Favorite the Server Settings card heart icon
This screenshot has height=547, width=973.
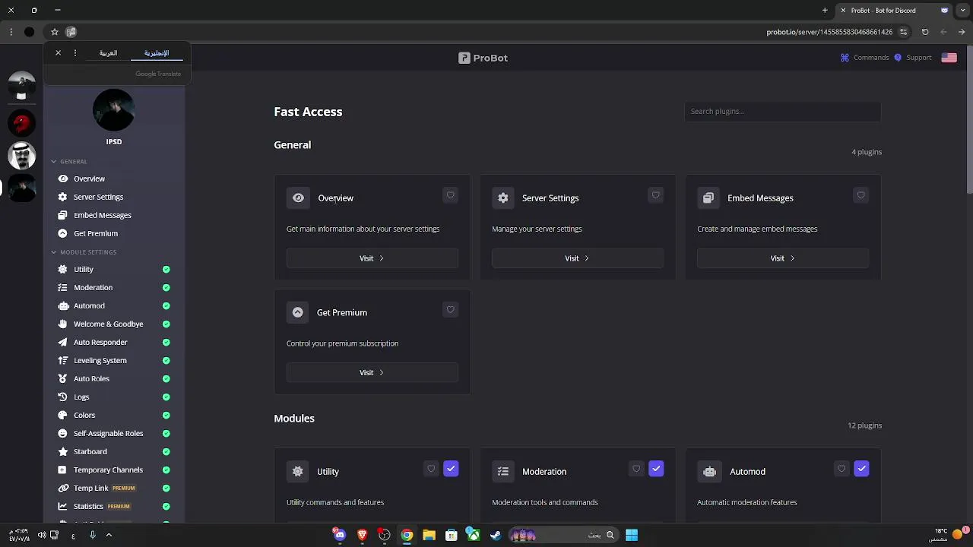[655, 195]
